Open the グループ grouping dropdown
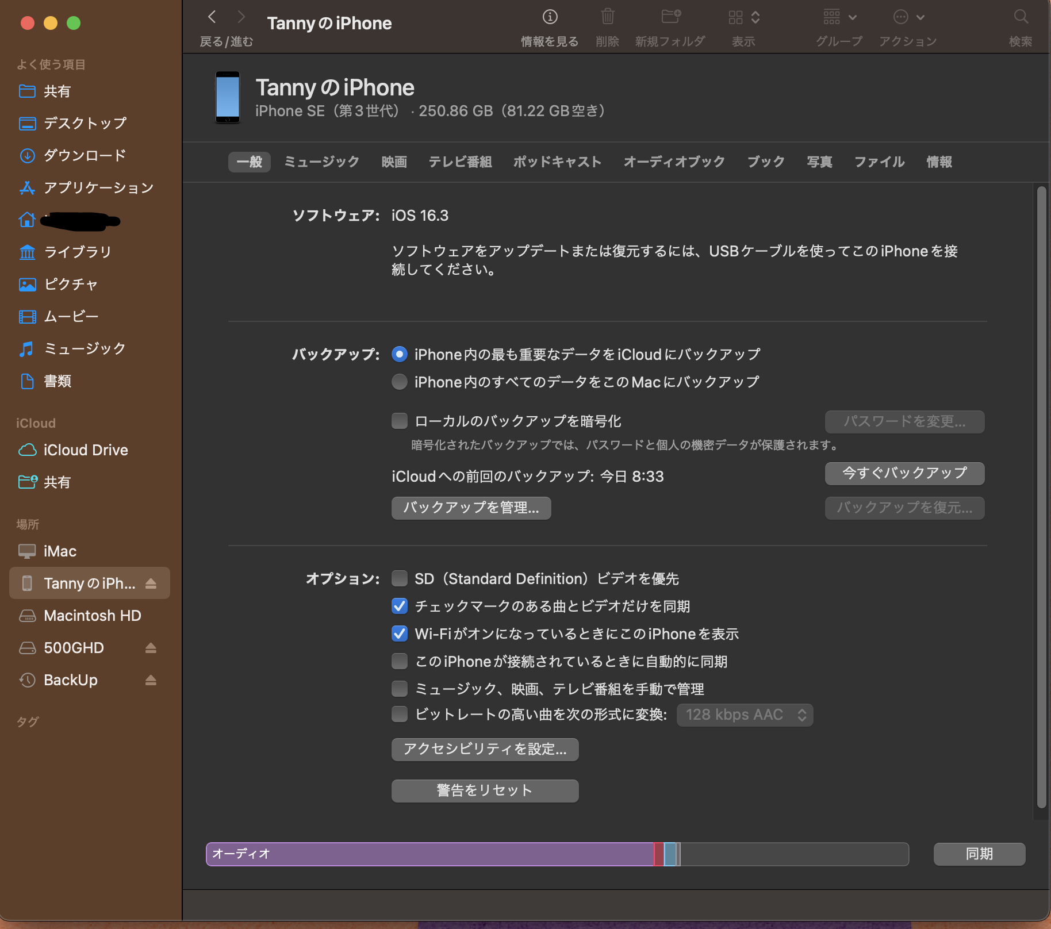The height and width of the screenshot is (929, 1051). (x=839, y=17)
